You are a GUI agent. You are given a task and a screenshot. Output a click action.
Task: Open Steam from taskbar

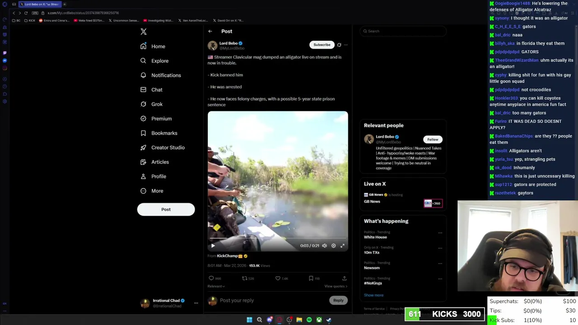[329, 320]
